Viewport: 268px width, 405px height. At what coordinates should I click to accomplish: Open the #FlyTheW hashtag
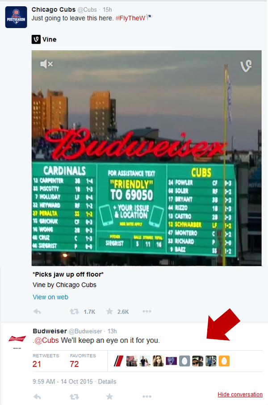(130, 18)
